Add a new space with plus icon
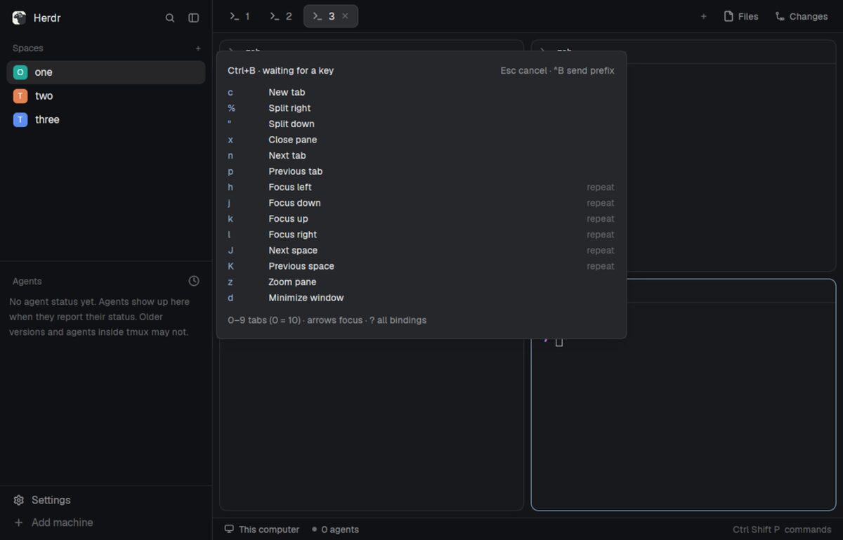 click(x=198, y=48)
